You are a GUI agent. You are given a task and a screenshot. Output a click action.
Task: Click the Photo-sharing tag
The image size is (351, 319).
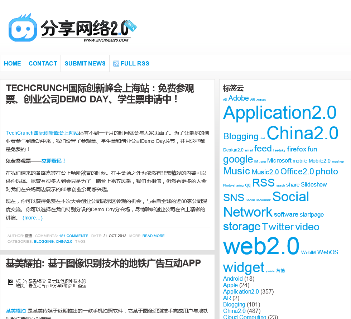[x=233, y=185]
